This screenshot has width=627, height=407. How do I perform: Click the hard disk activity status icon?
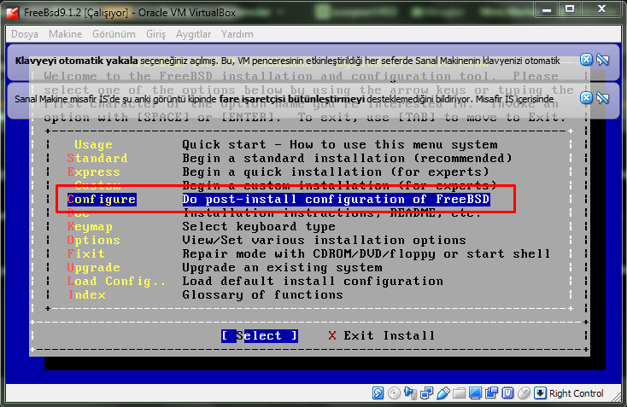click(x=378, y=393)
